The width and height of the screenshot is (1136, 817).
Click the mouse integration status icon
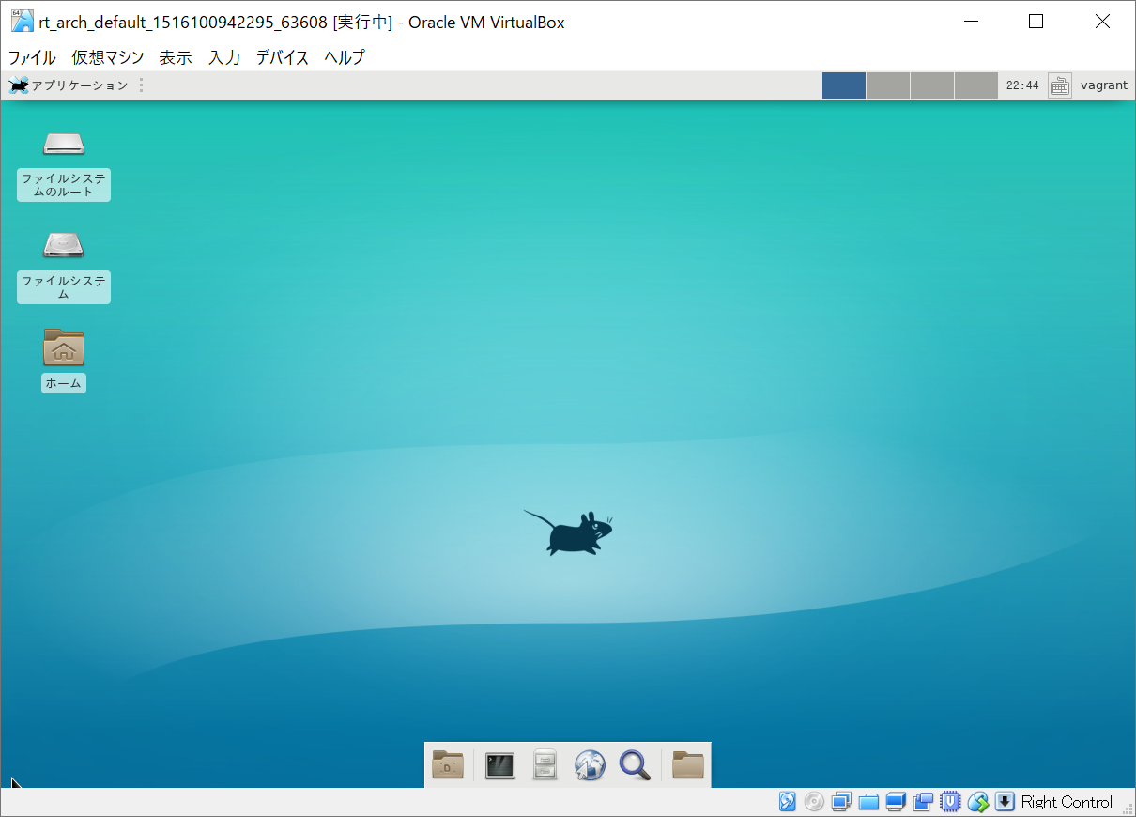[x=978, y=802]
